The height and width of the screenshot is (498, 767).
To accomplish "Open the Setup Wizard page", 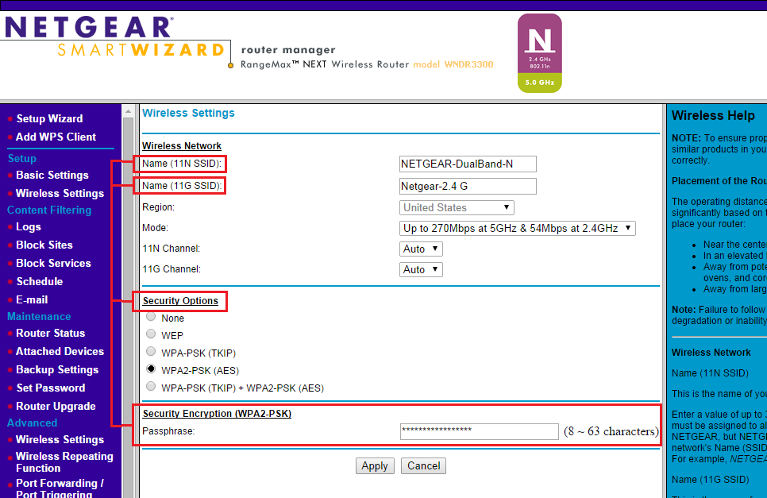I will 49,119.
